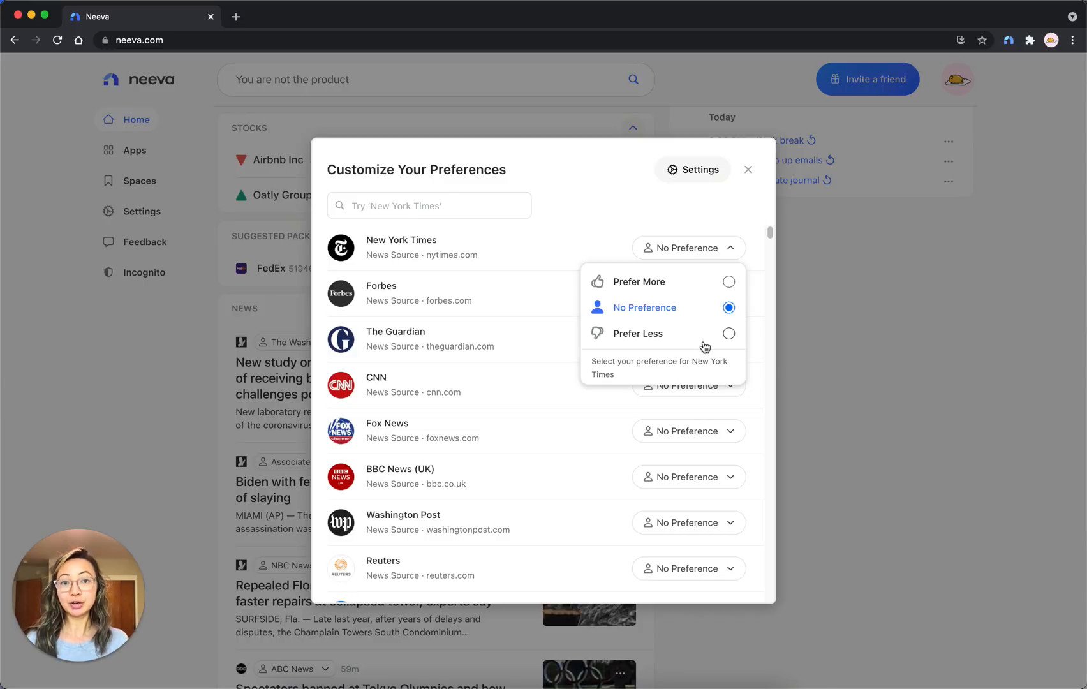The width and height of the screenshot is (1087, 689).
Task: Click the main Neeva search box
Action: (x=436, y=80)
